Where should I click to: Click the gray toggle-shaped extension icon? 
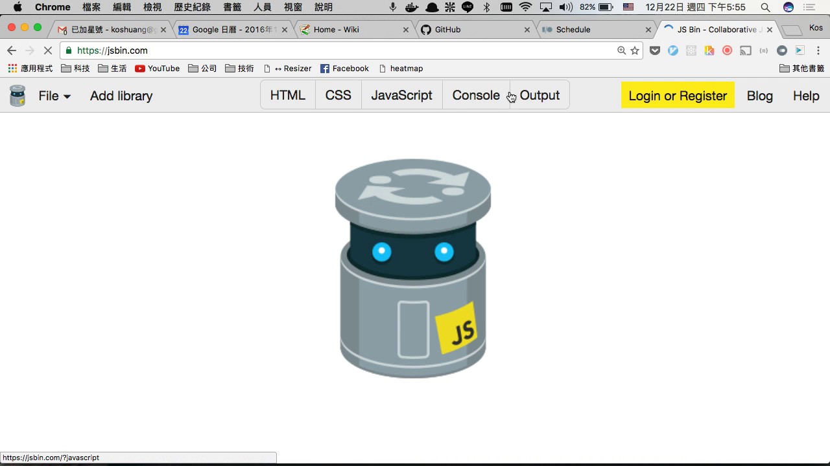(x=782, y=50)
